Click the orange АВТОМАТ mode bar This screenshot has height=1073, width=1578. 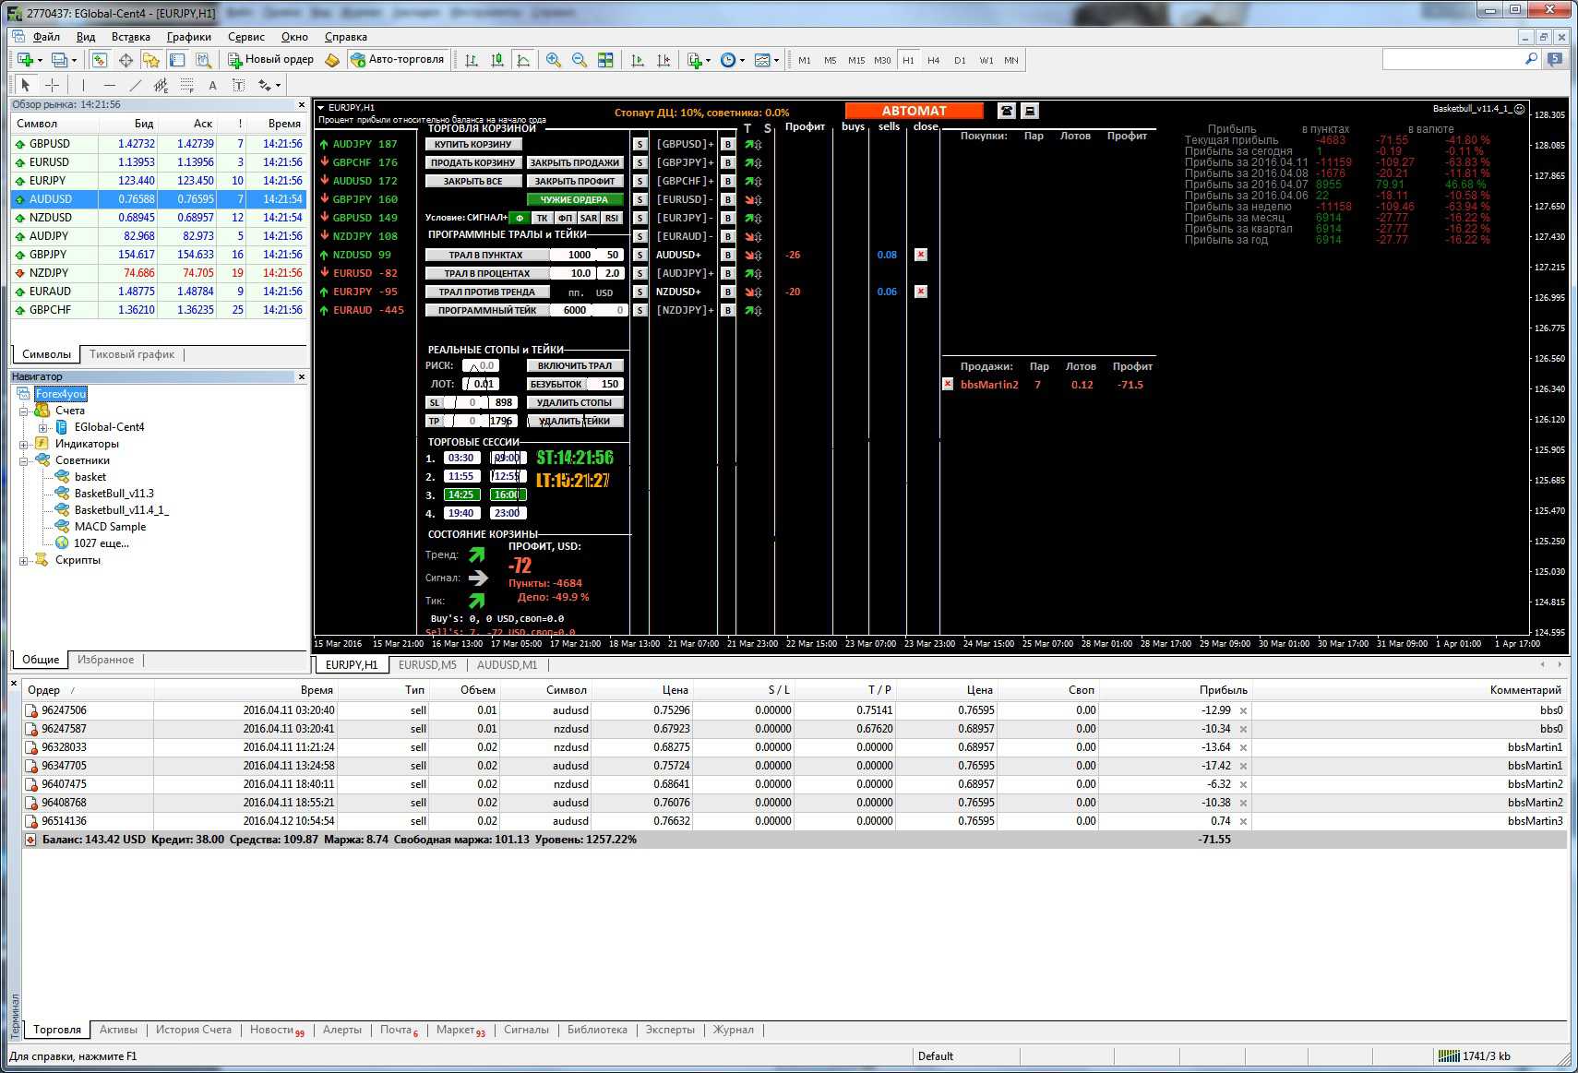coord(914,111)
